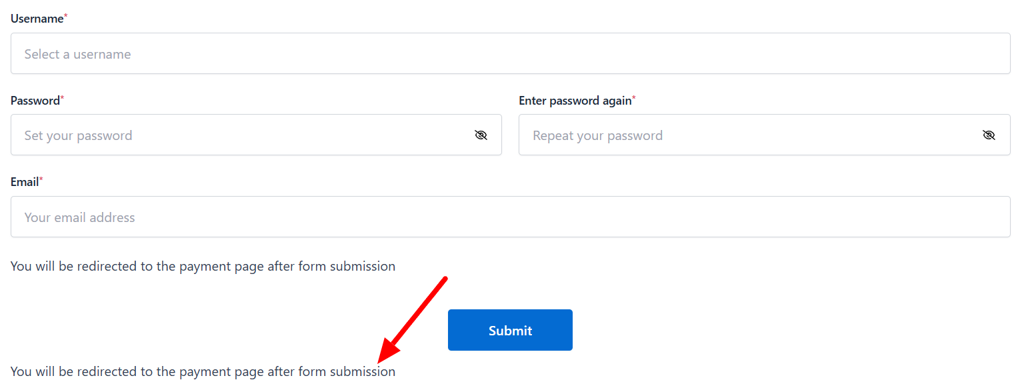The height and width of the screenshot is (390, 1020).
Task: Click the 'Enter password again' label
Action: (x=575, y=101)
